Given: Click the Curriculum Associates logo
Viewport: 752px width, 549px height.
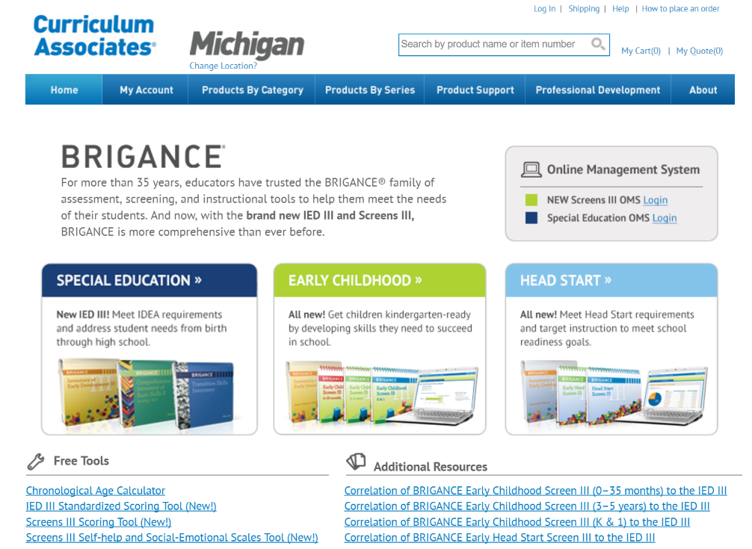Looking at the screenshot, I should pyautogui.click(x=94, y=36).
